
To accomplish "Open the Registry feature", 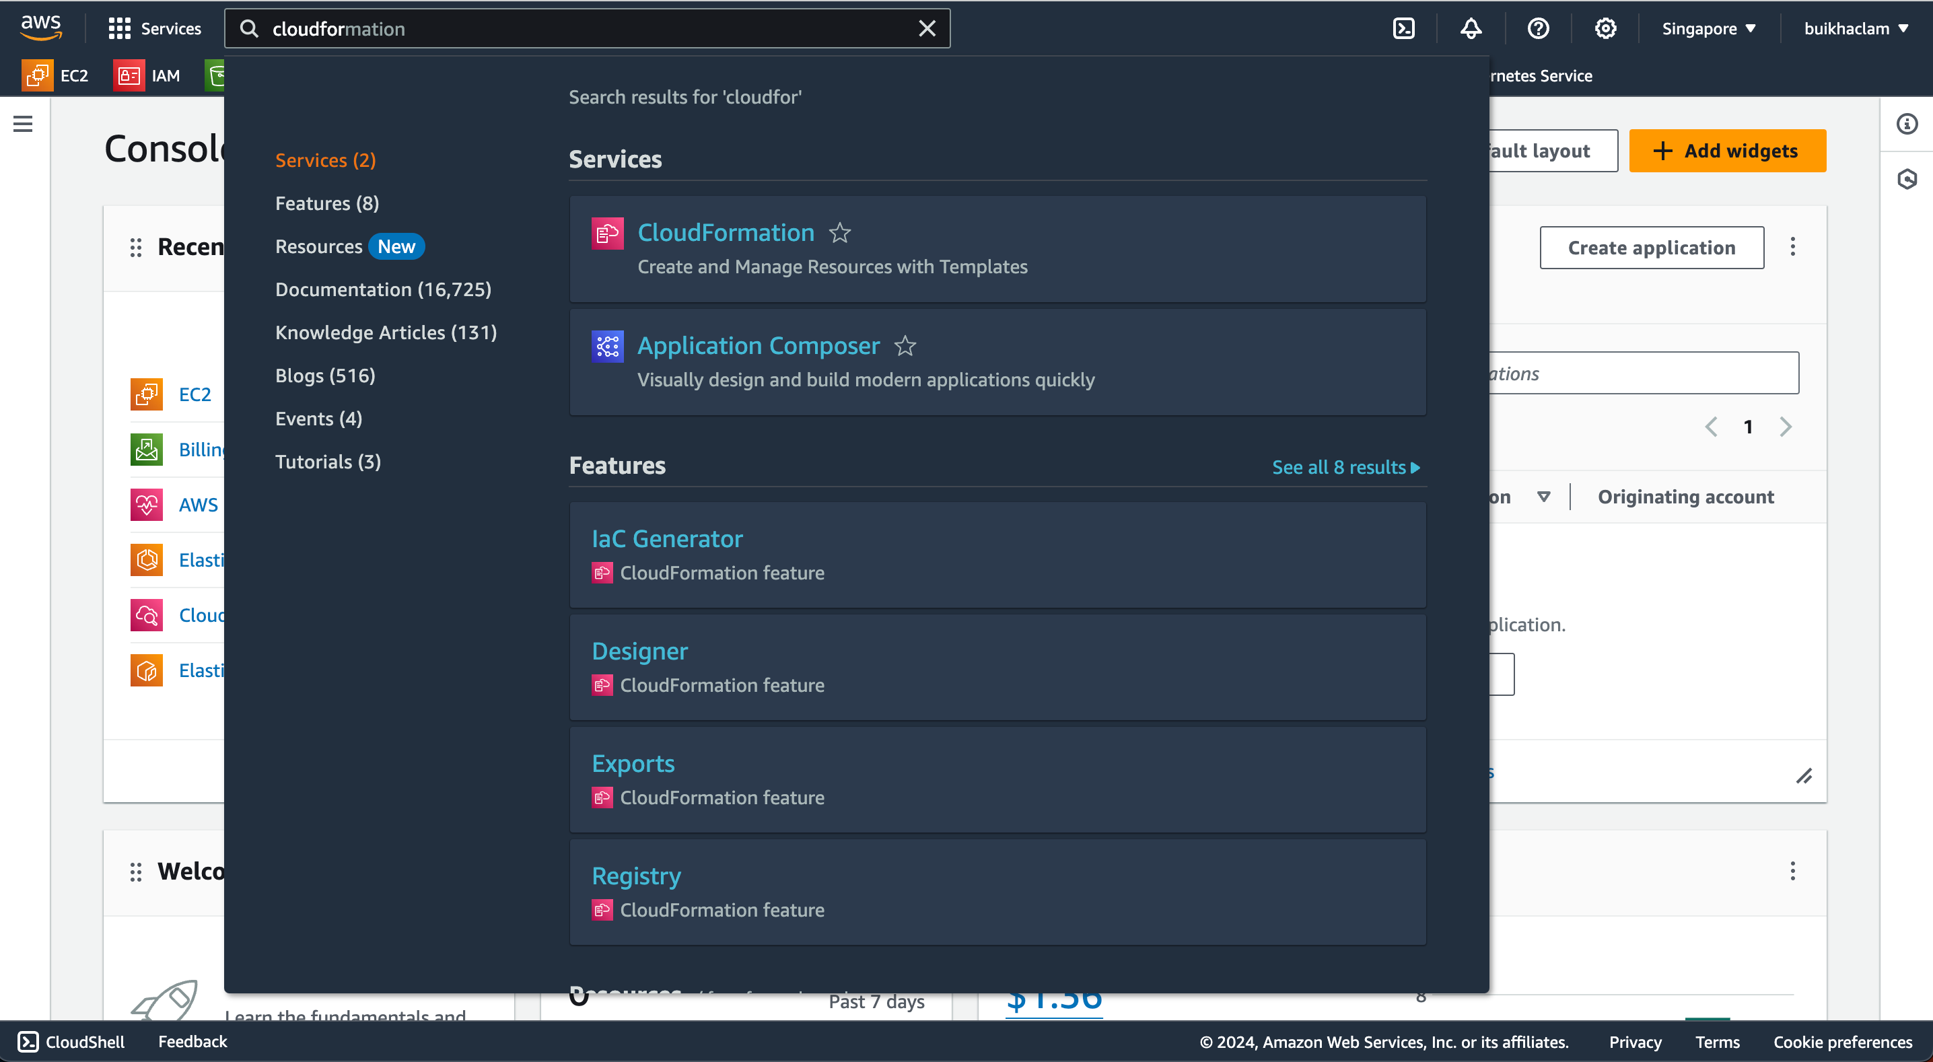I will pyautogui.click(x=636, y=876).
